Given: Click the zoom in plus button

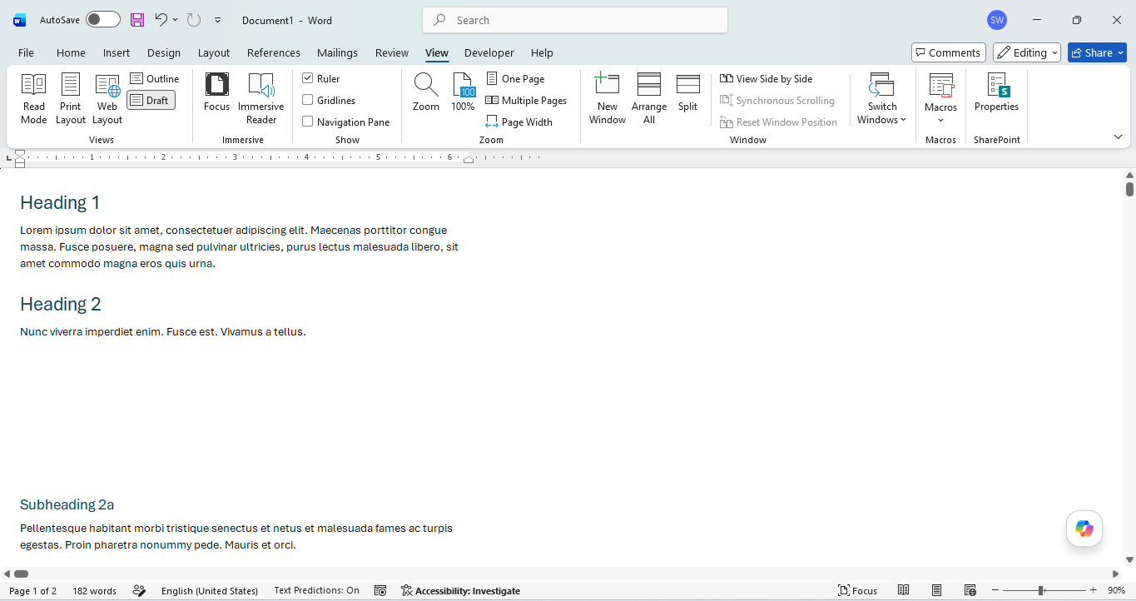Looking at the screenshot, I should coord(1094,590).
